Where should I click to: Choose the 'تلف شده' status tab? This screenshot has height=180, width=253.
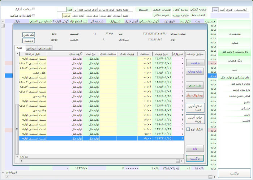[105, 16]
